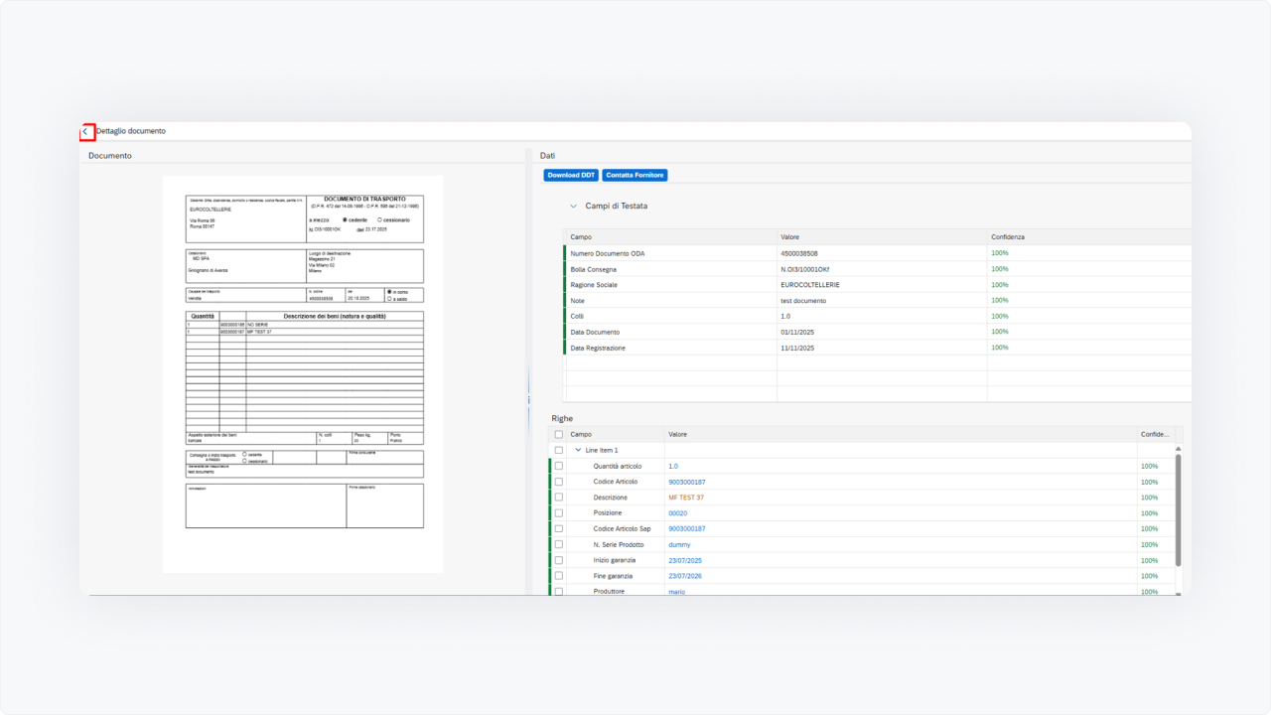Click the dummy serial number value
This screenshot has width=1271, height=715.
[679, 545]
